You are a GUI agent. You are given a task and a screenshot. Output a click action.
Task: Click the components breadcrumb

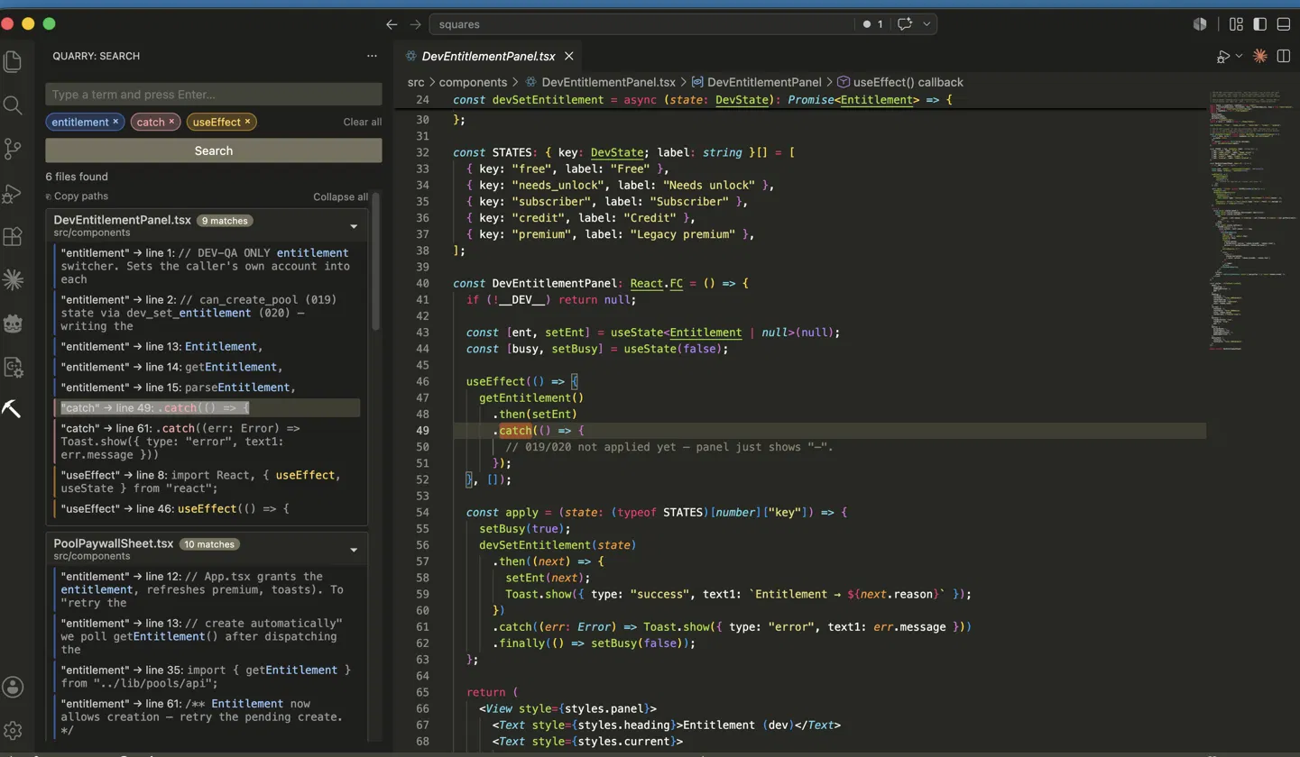point(473,82)
